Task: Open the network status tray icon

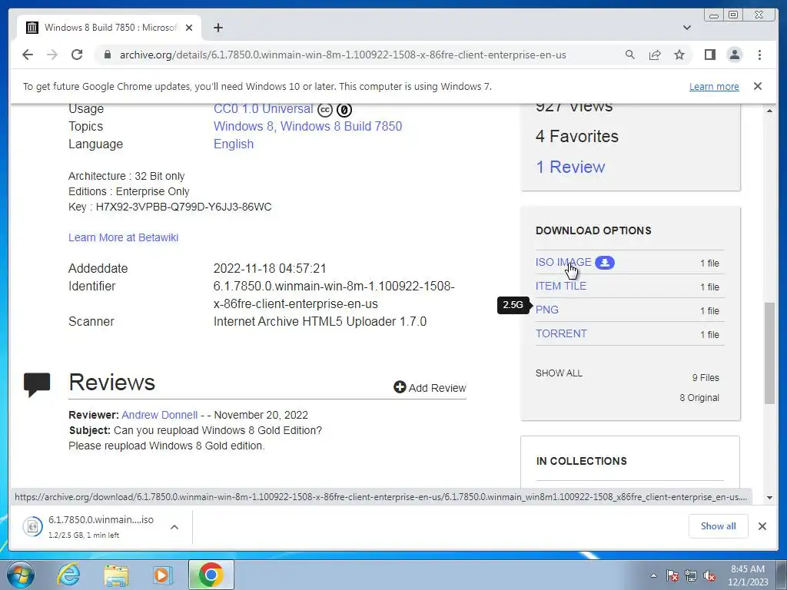Action: pos(691,575)
